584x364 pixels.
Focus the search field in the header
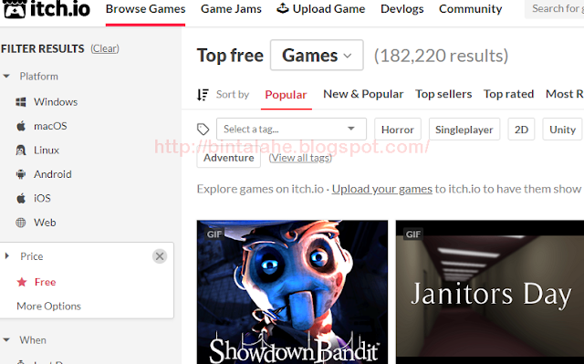point(555,9)
